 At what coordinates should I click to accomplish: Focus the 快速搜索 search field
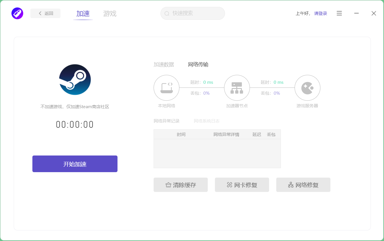(193, 13)
